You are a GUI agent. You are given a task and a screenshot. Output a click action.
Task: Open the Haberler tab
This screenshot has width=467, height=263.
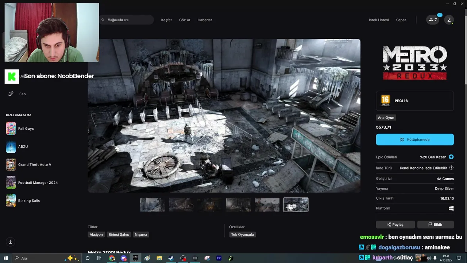205,20
